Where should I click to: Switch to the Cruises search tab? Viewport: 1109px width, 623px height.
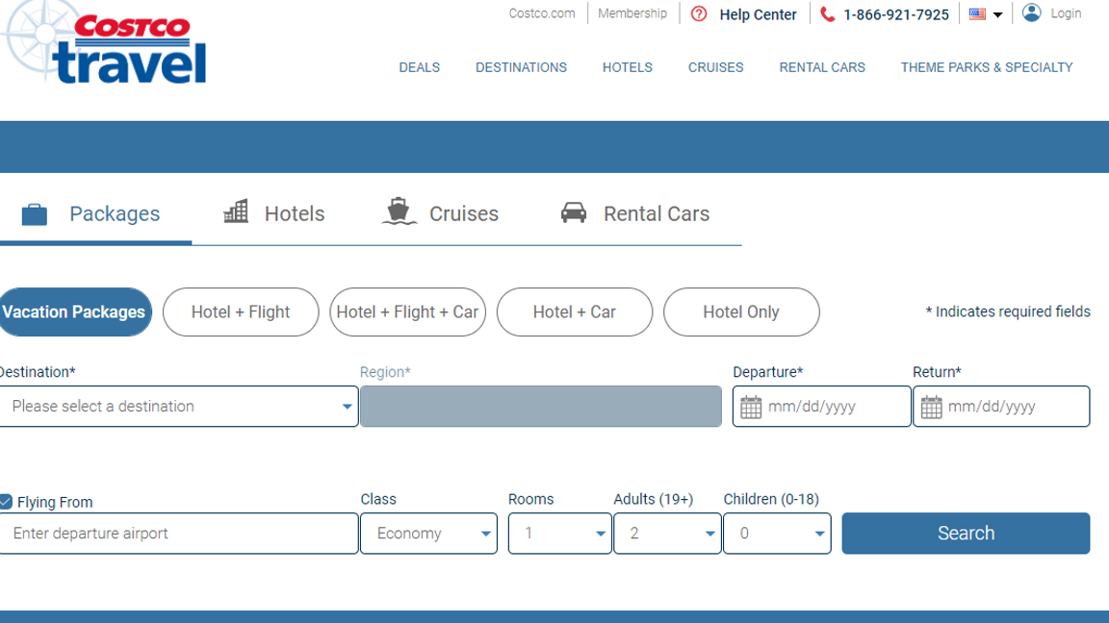pyautogui.click(x=441, y=213)
